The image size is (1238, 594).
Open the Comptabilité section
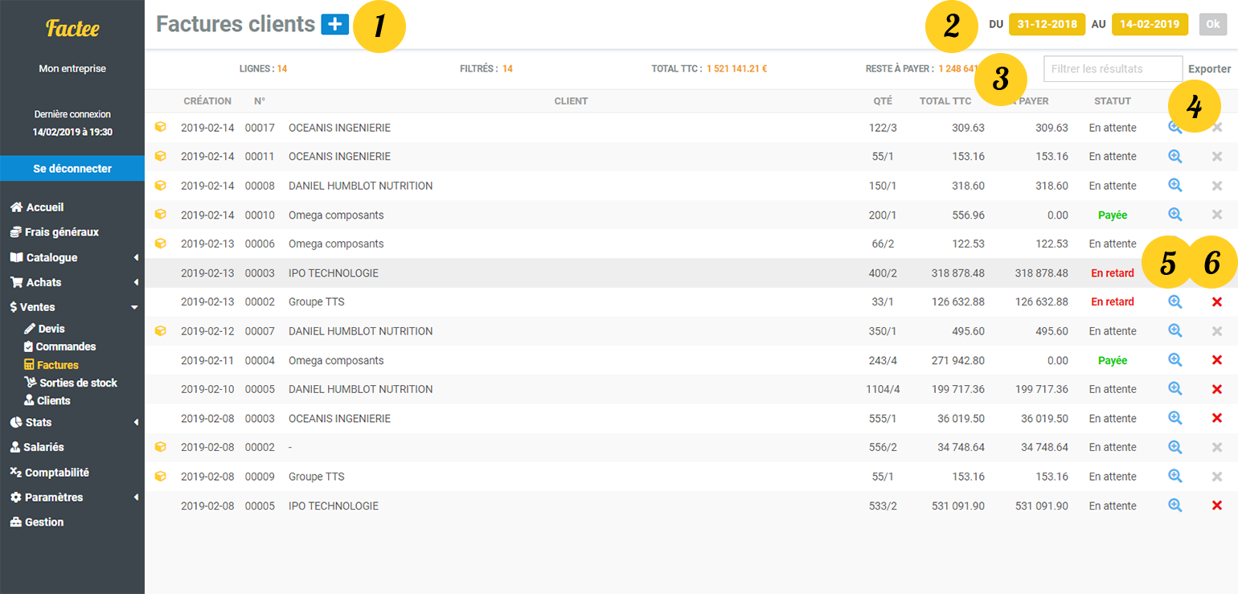pyautogui.click(x=58, y=472)
